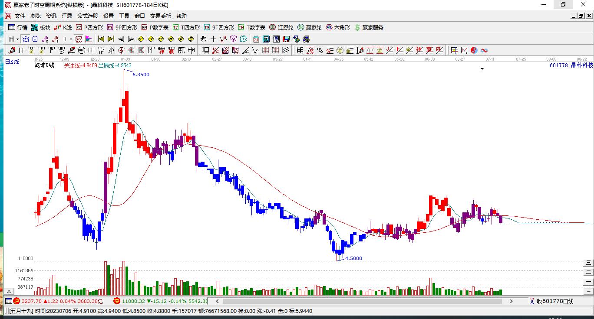Open the calendar date icon

pyautogui.click(x=256, y=39)
